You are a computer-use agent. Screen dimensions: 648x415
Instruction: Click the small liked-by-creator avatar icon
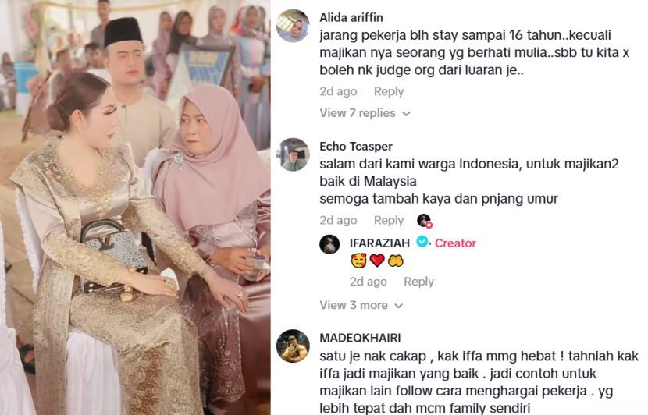pos(424,221)
